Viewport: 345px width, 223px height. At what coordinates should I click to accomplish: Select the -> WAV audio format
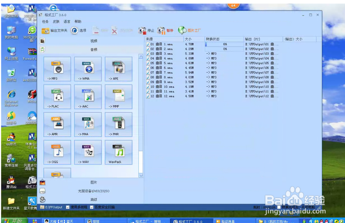(88, 153)
